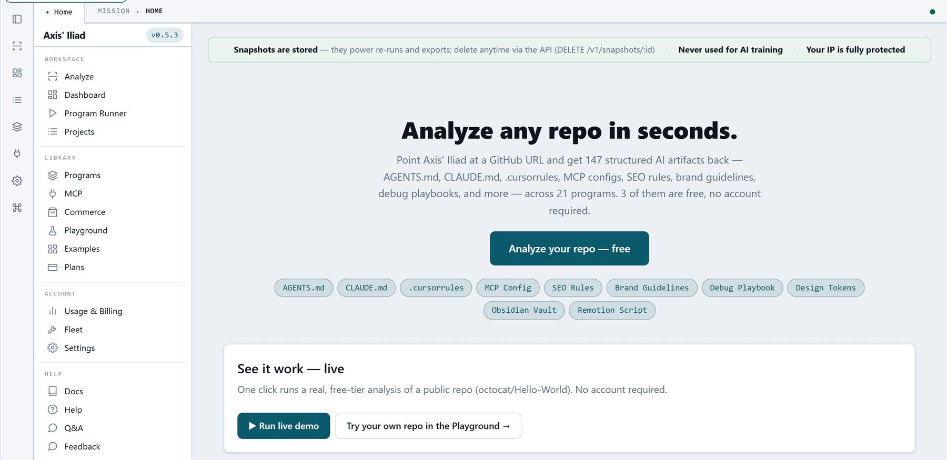Viewport: 947px width, 460px height.
Task: Click the Brand Guidelines chip
Action: (652, 288)
